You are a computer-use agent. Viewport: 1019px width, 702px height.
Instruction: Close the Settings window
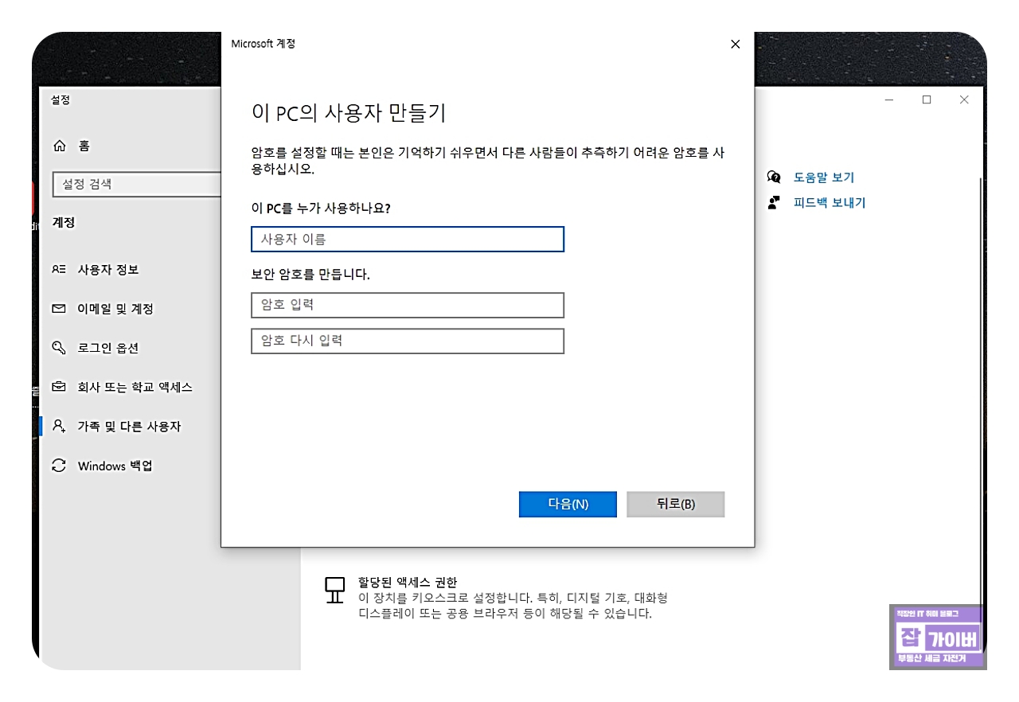tap(964, 99)
